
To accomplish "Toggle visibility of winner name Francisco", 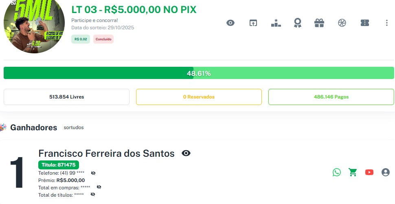I will point(186,153).
